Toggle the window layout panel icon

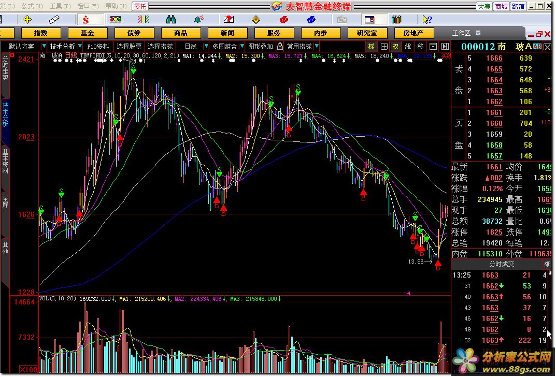coord(369,20)
